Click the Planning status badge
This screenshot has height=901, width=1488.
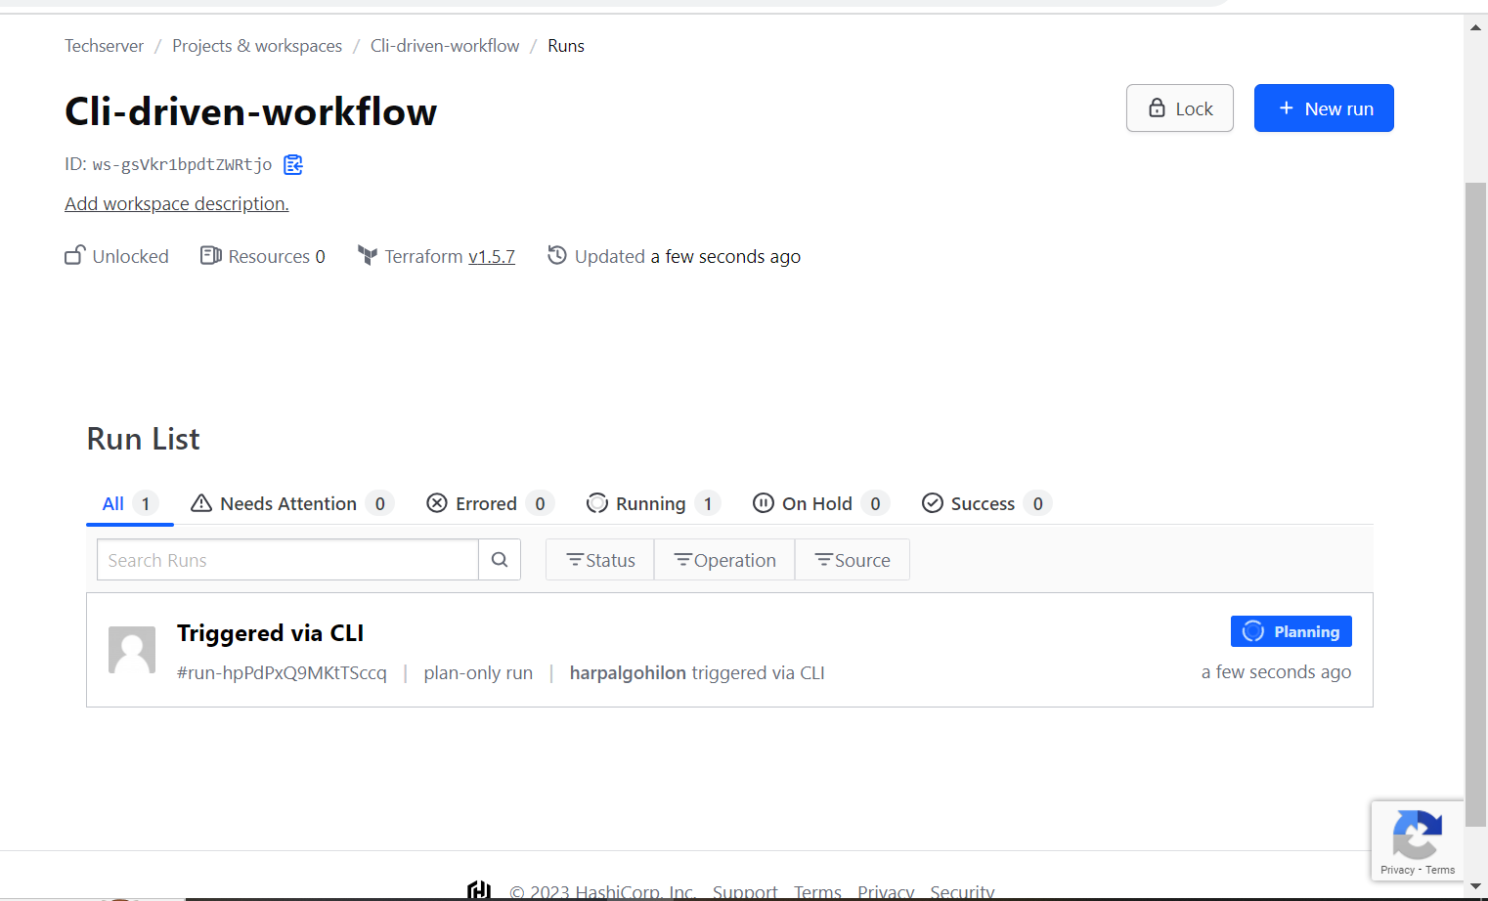pos(1291,631)
